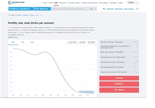Click the Open license link

pos(16,37)
